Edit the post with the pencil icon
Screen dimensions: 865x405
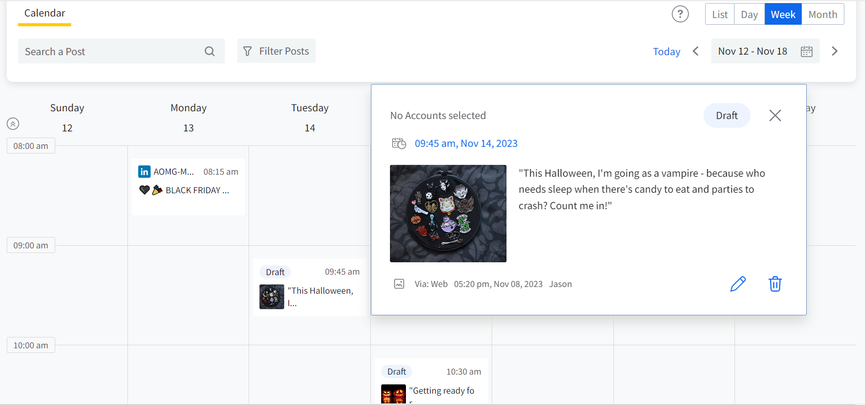pyautogui.click(x=738, y=284)
